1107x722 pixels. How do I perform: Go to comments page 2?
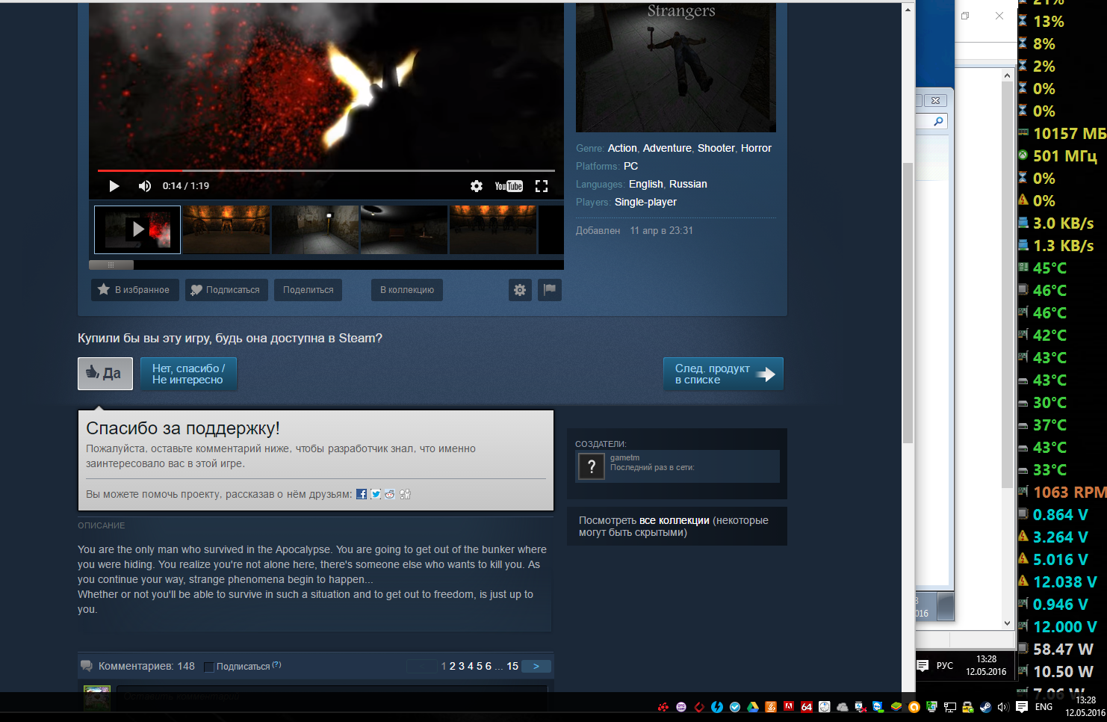(453, 666)
